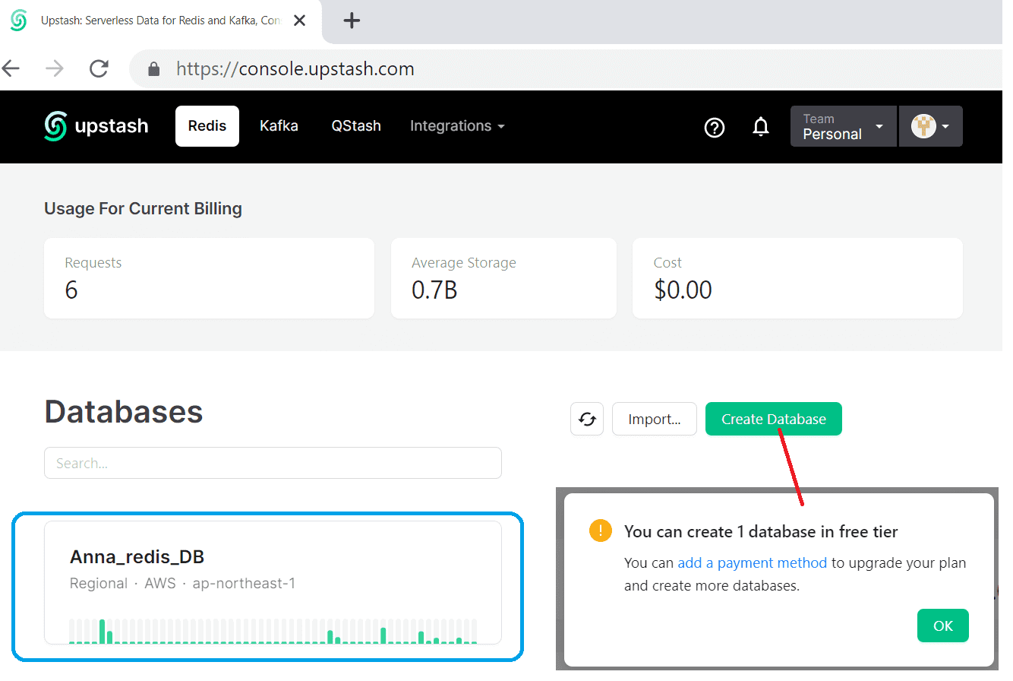Click the site lock icon in address bar
Screen dimensions: 1013x681
[x=154, y=69]
